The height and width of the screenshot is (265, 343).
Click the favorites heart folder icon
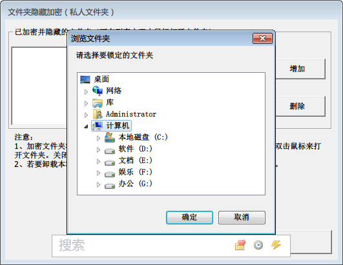click(x=240, y=245)
